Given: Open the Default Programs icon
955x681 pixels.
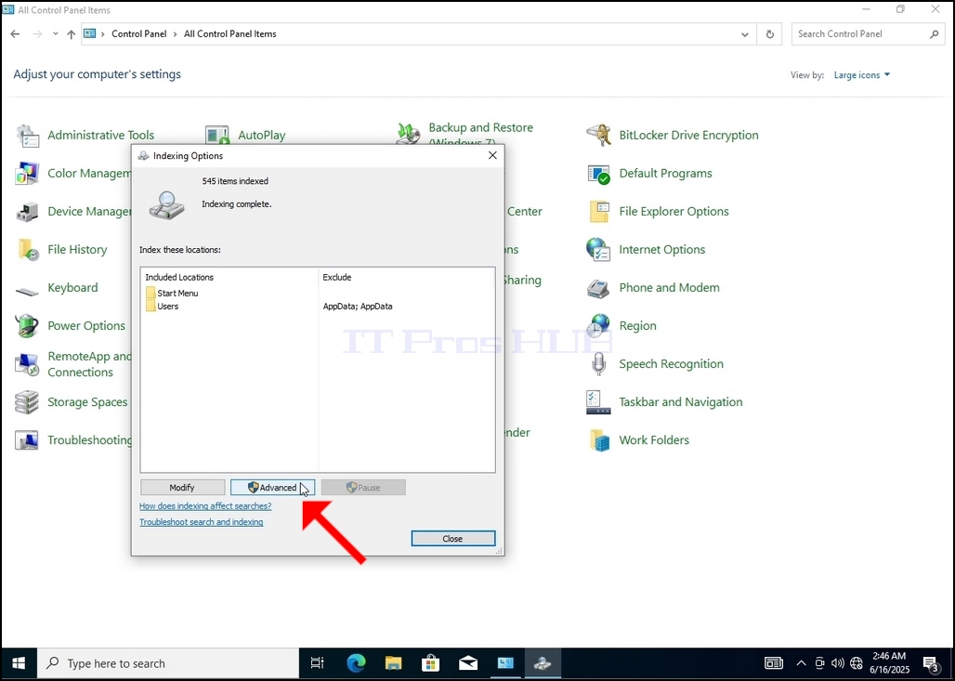Looking at the screenshot, I should (598, 174).
